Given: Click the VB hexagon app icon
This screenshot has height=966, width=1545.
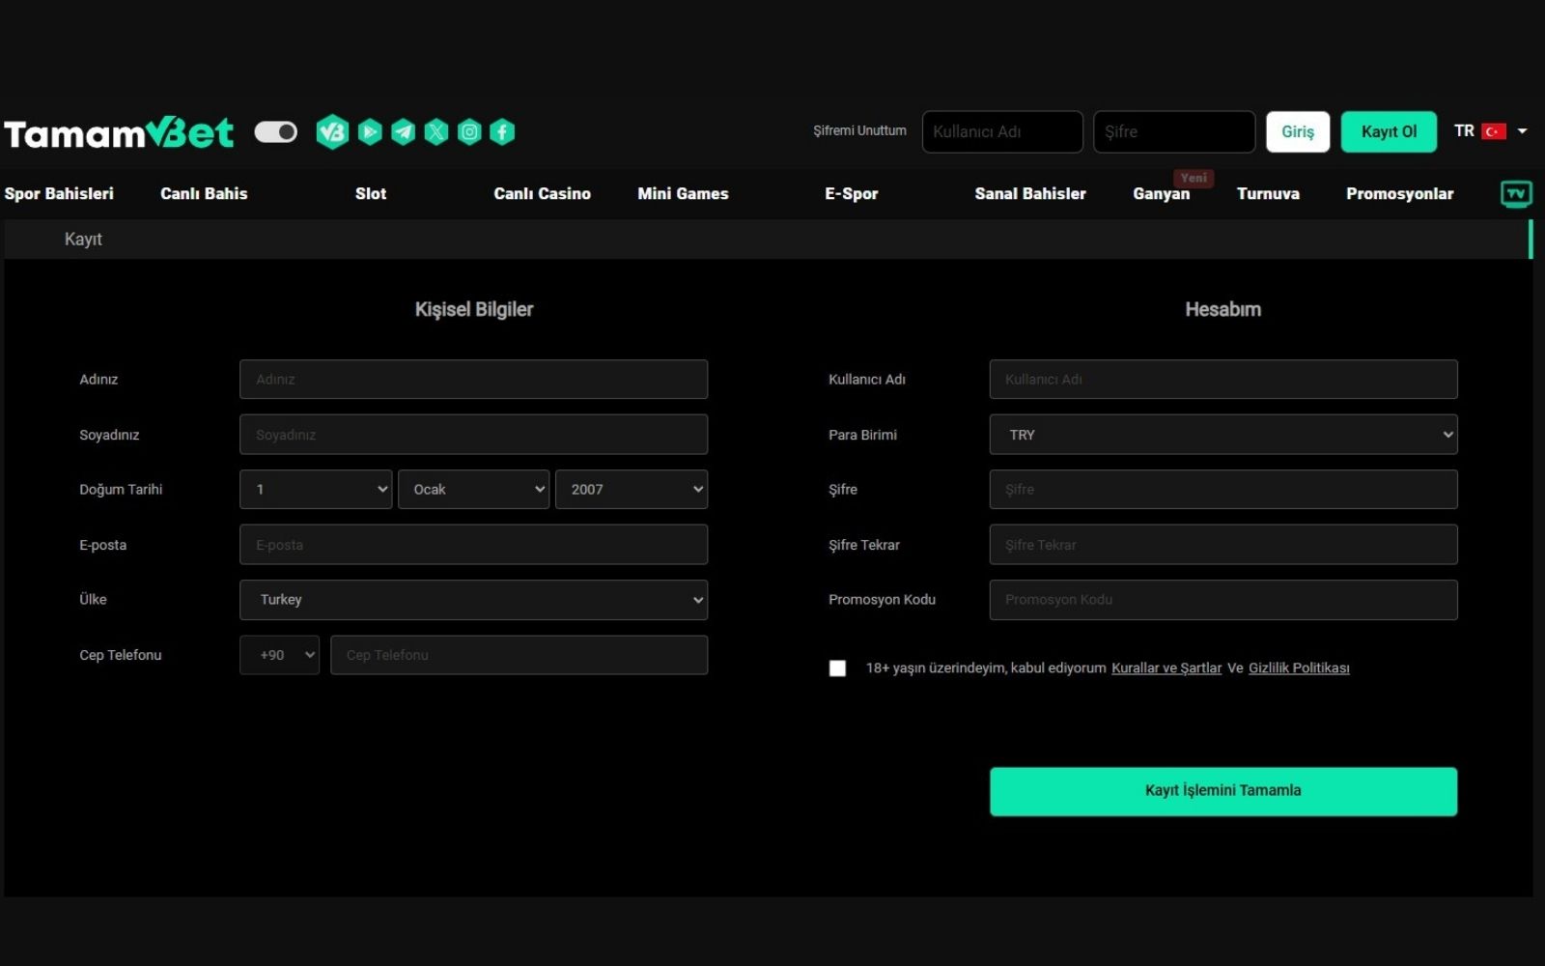Looking at the screenshot, I should click(333, 131).
